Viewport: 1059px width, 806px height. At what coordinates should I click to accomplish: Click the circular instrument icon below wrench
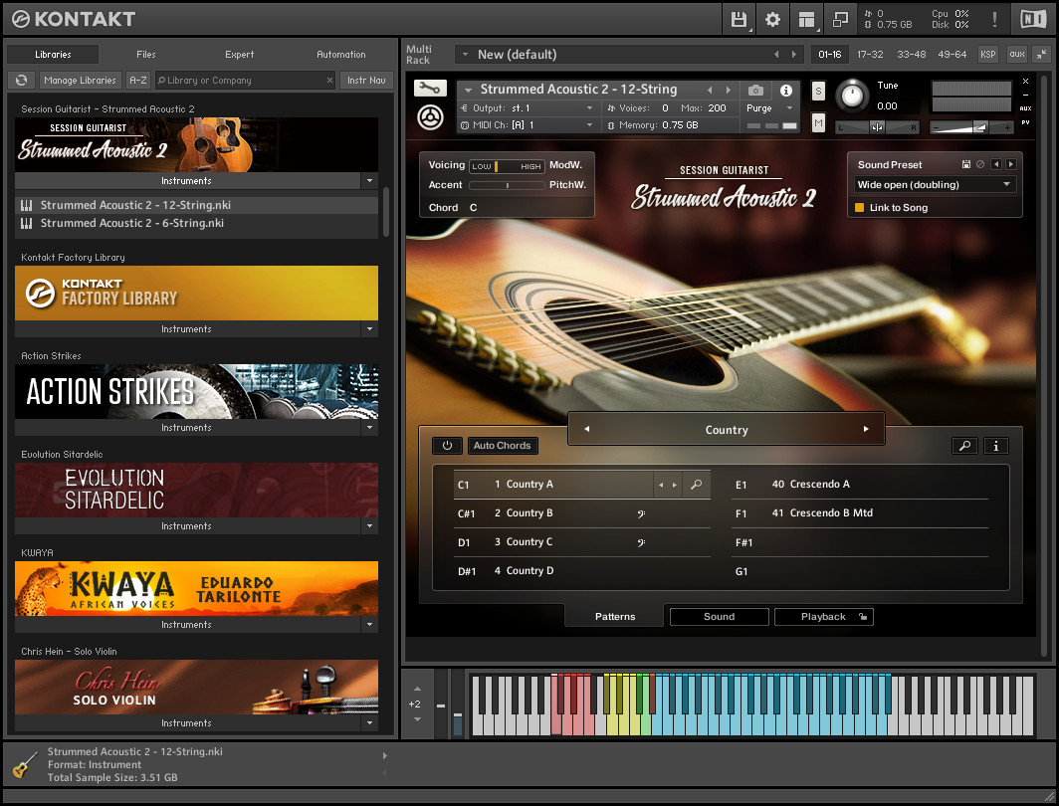(x=430, y=117)
